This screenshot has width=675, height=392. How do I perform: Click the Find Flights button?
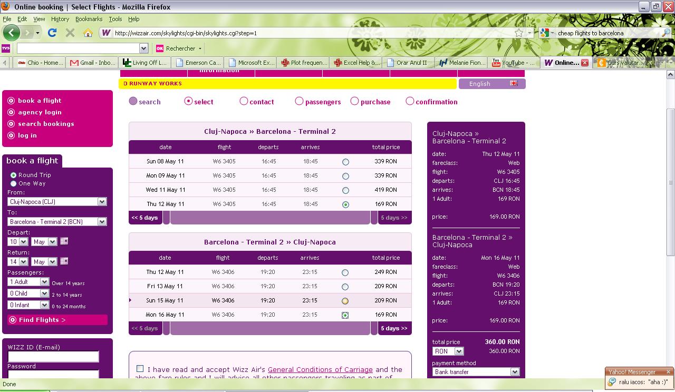[57, 320]
